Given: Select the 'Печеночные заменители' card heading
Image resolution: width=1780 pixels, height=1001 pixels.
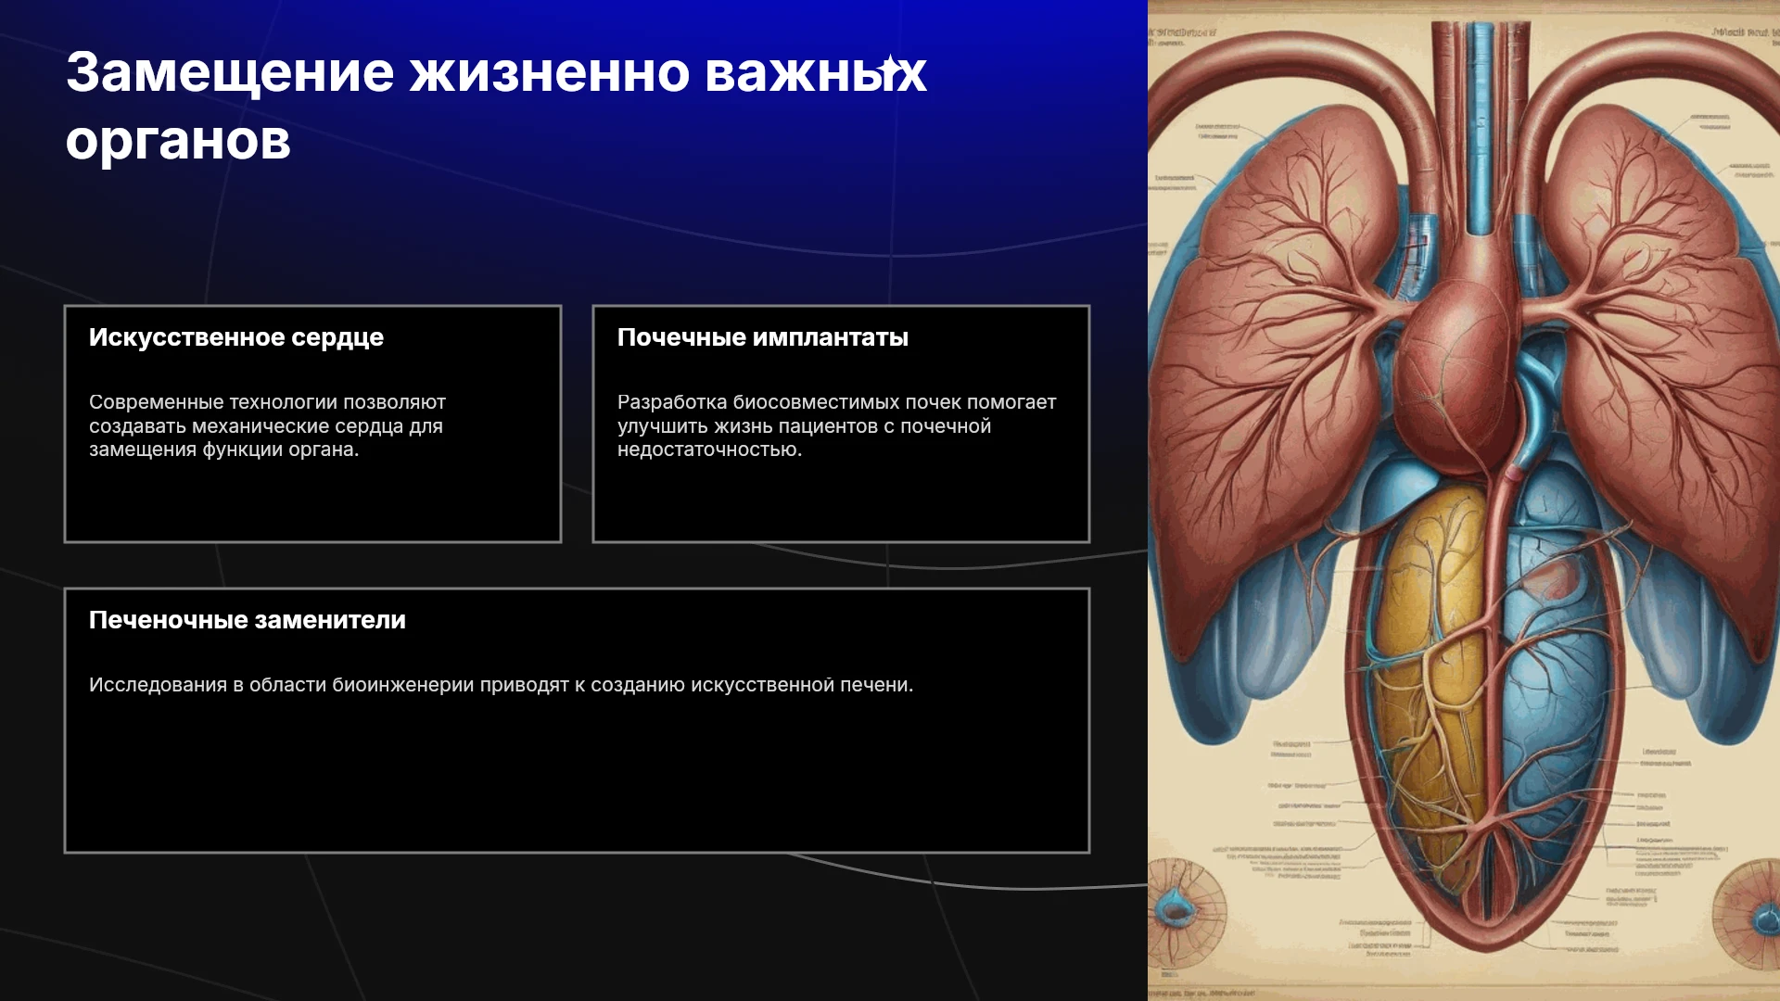Looking at the screenshot, I should pyautogui.click(x=248, y=620).
